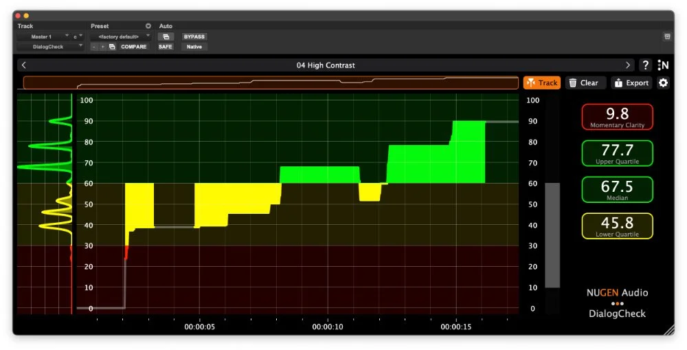The image size is (687, 350).
Task: Click the Lower Quartile value box
Action: click(618, 226)
